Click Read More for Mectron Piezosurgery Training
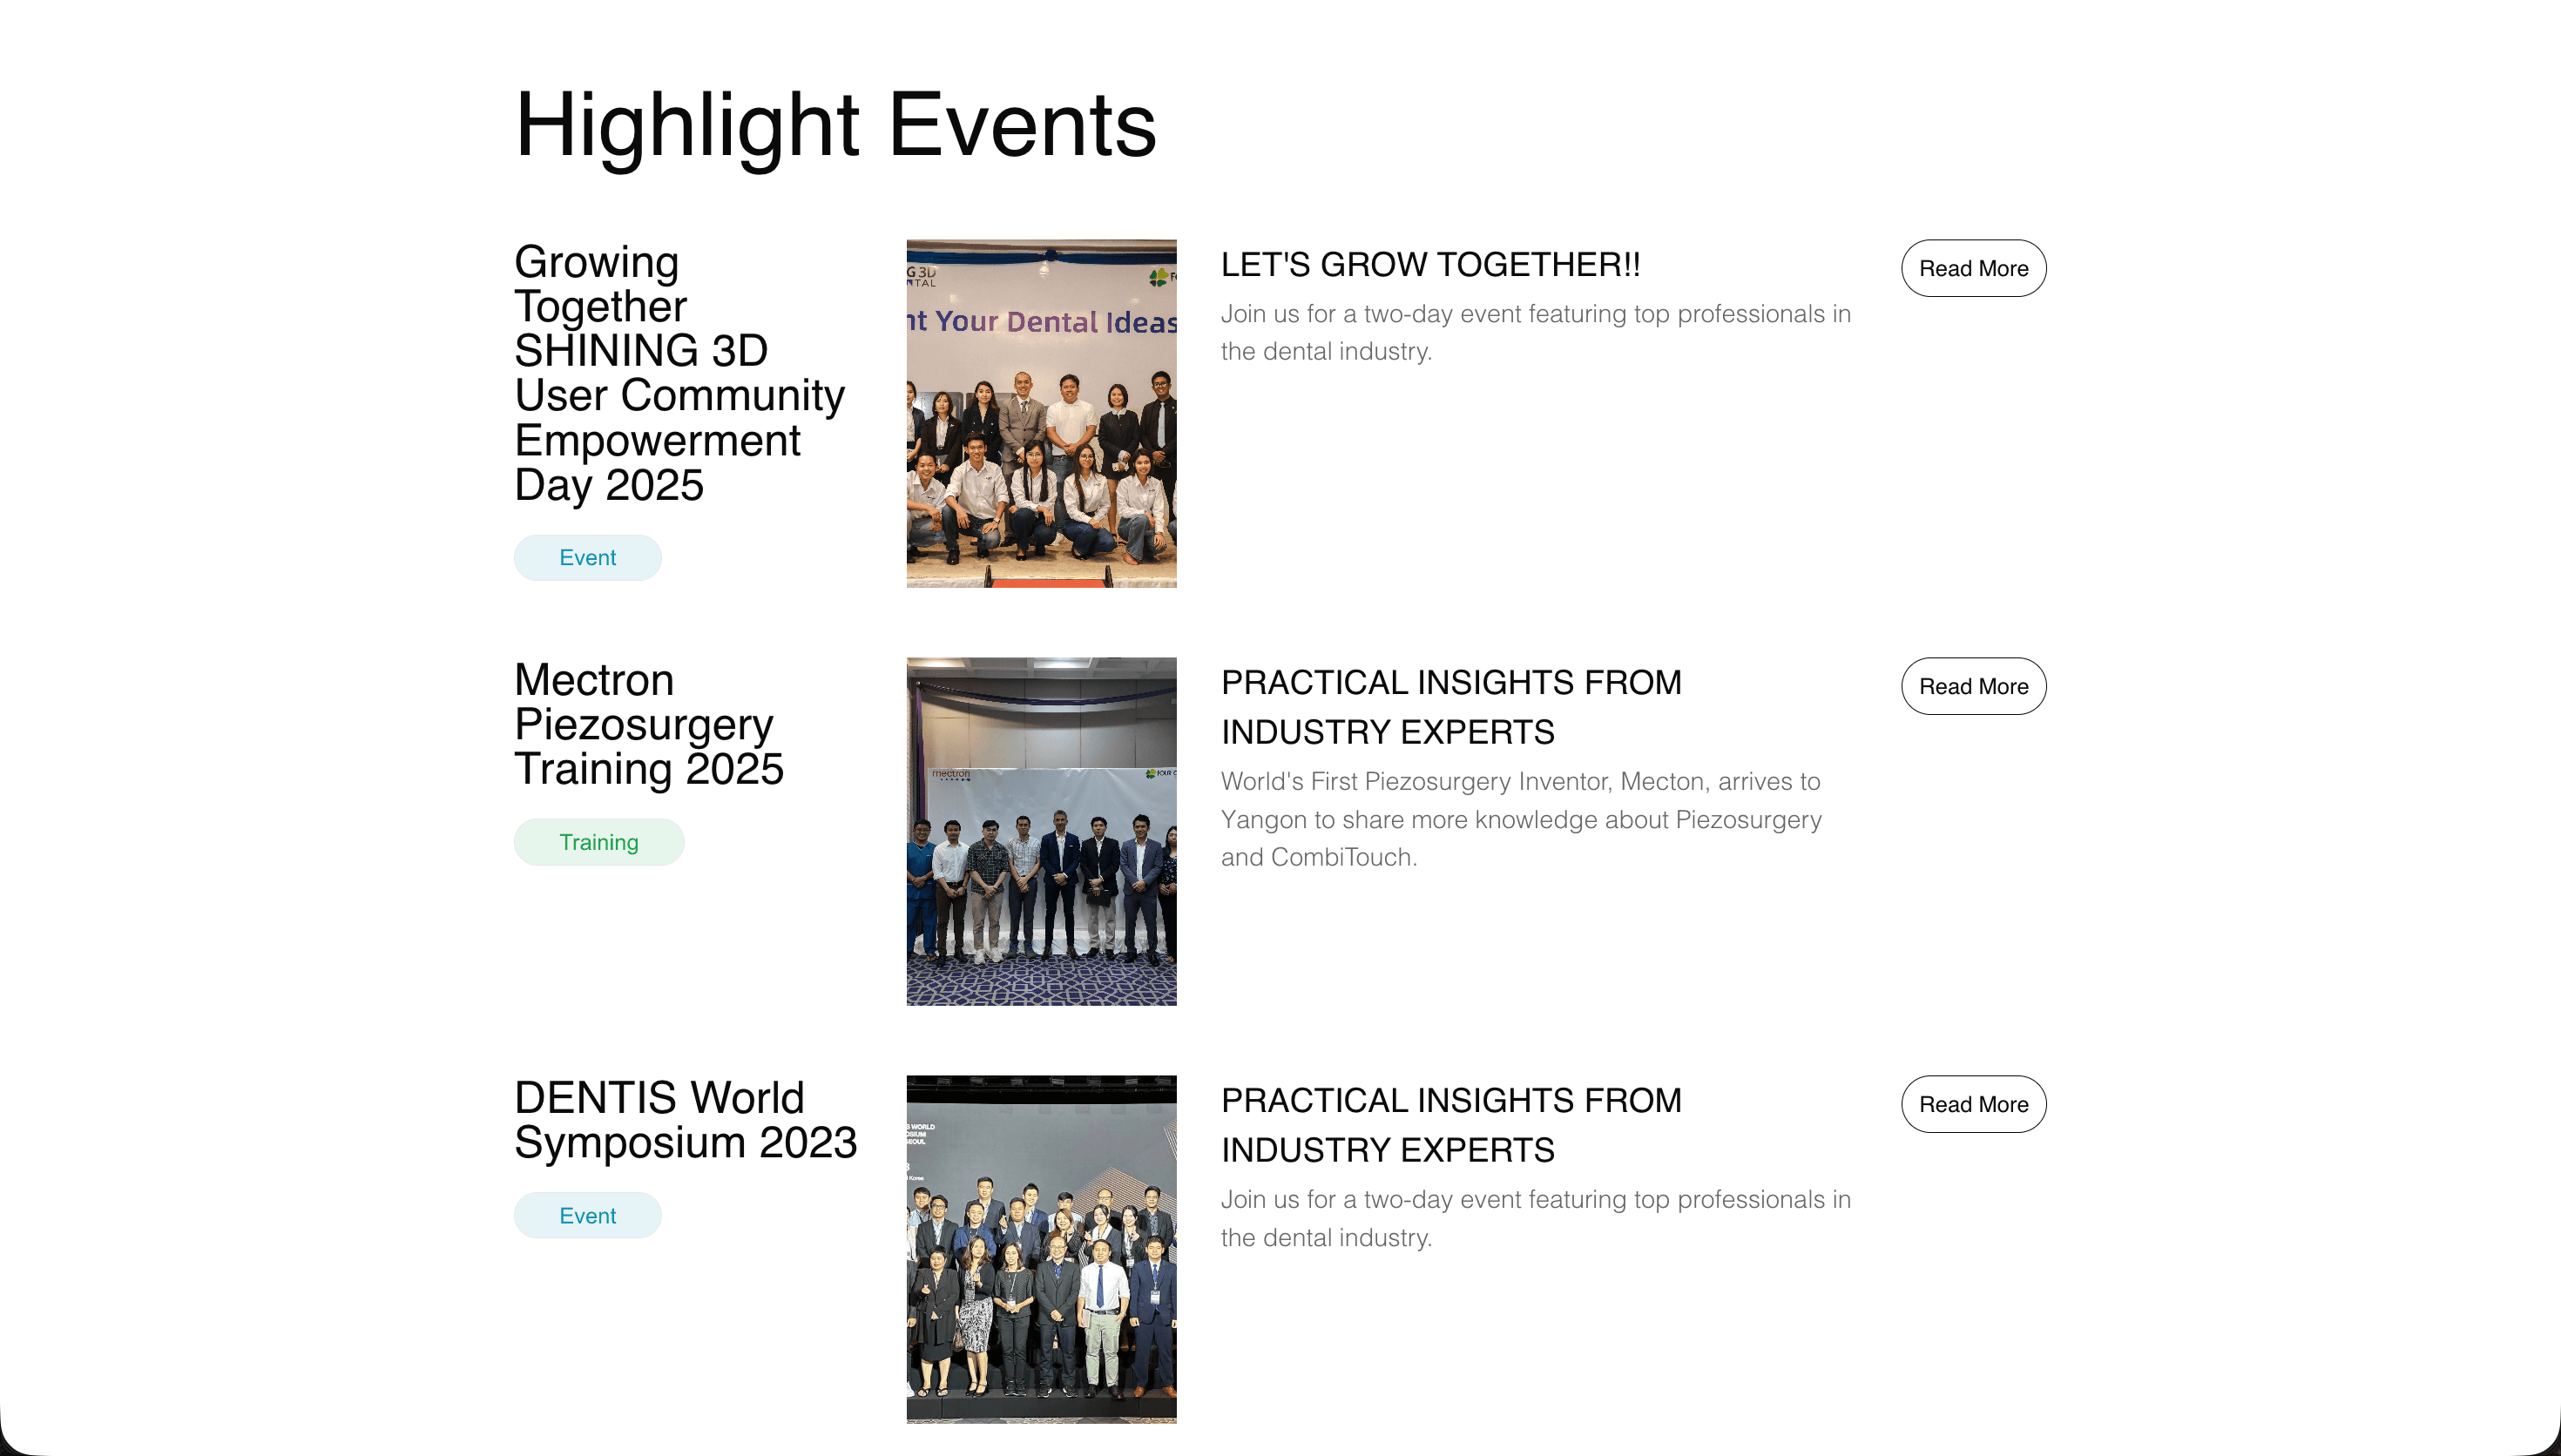The image size is (2561, 1456). [x=1972, y=686]
